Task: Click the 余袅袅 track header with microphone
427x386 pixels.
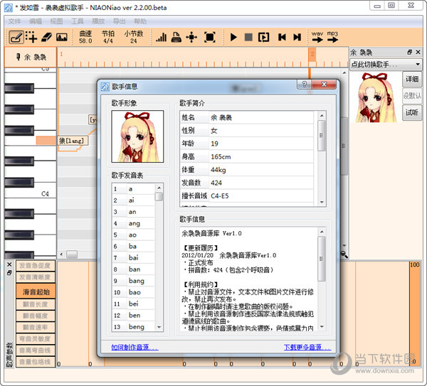Action: click(31, 57)
